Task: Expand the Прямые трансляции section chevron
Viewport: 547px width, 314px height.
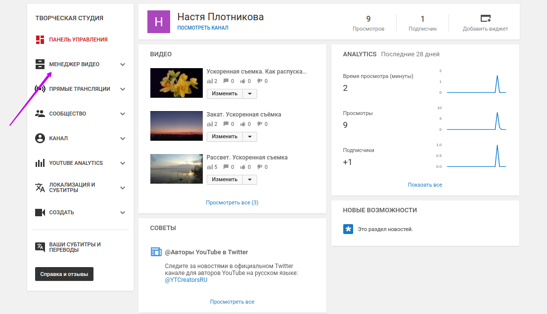Action: [123, 89]
